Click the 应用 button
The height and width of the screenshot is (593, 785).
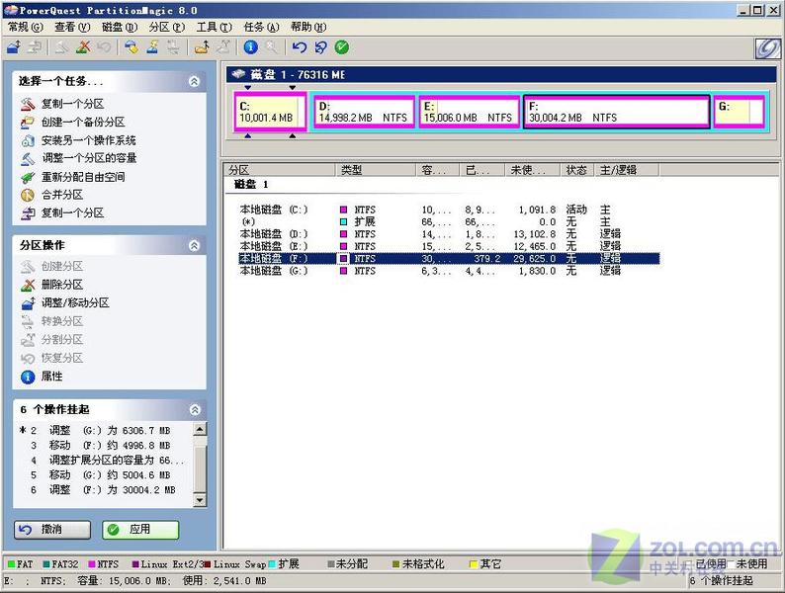click(x=140, y=530)
